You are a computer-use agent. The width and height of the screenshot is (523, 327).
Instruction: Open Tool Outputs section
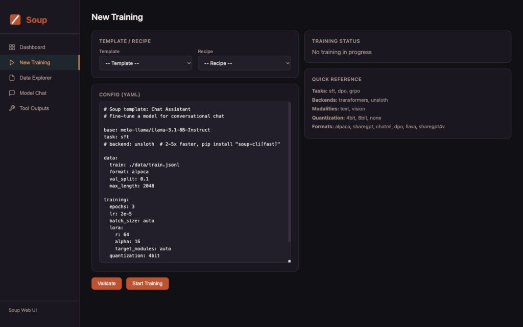[40, 108]
